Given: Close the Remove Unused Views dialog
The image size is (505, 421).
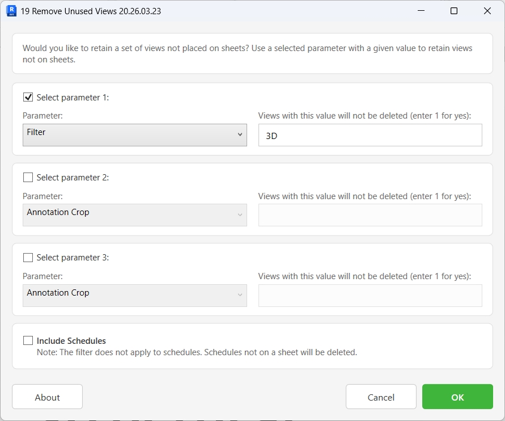Looking at the screenshot, I should (x=486, y=11).
